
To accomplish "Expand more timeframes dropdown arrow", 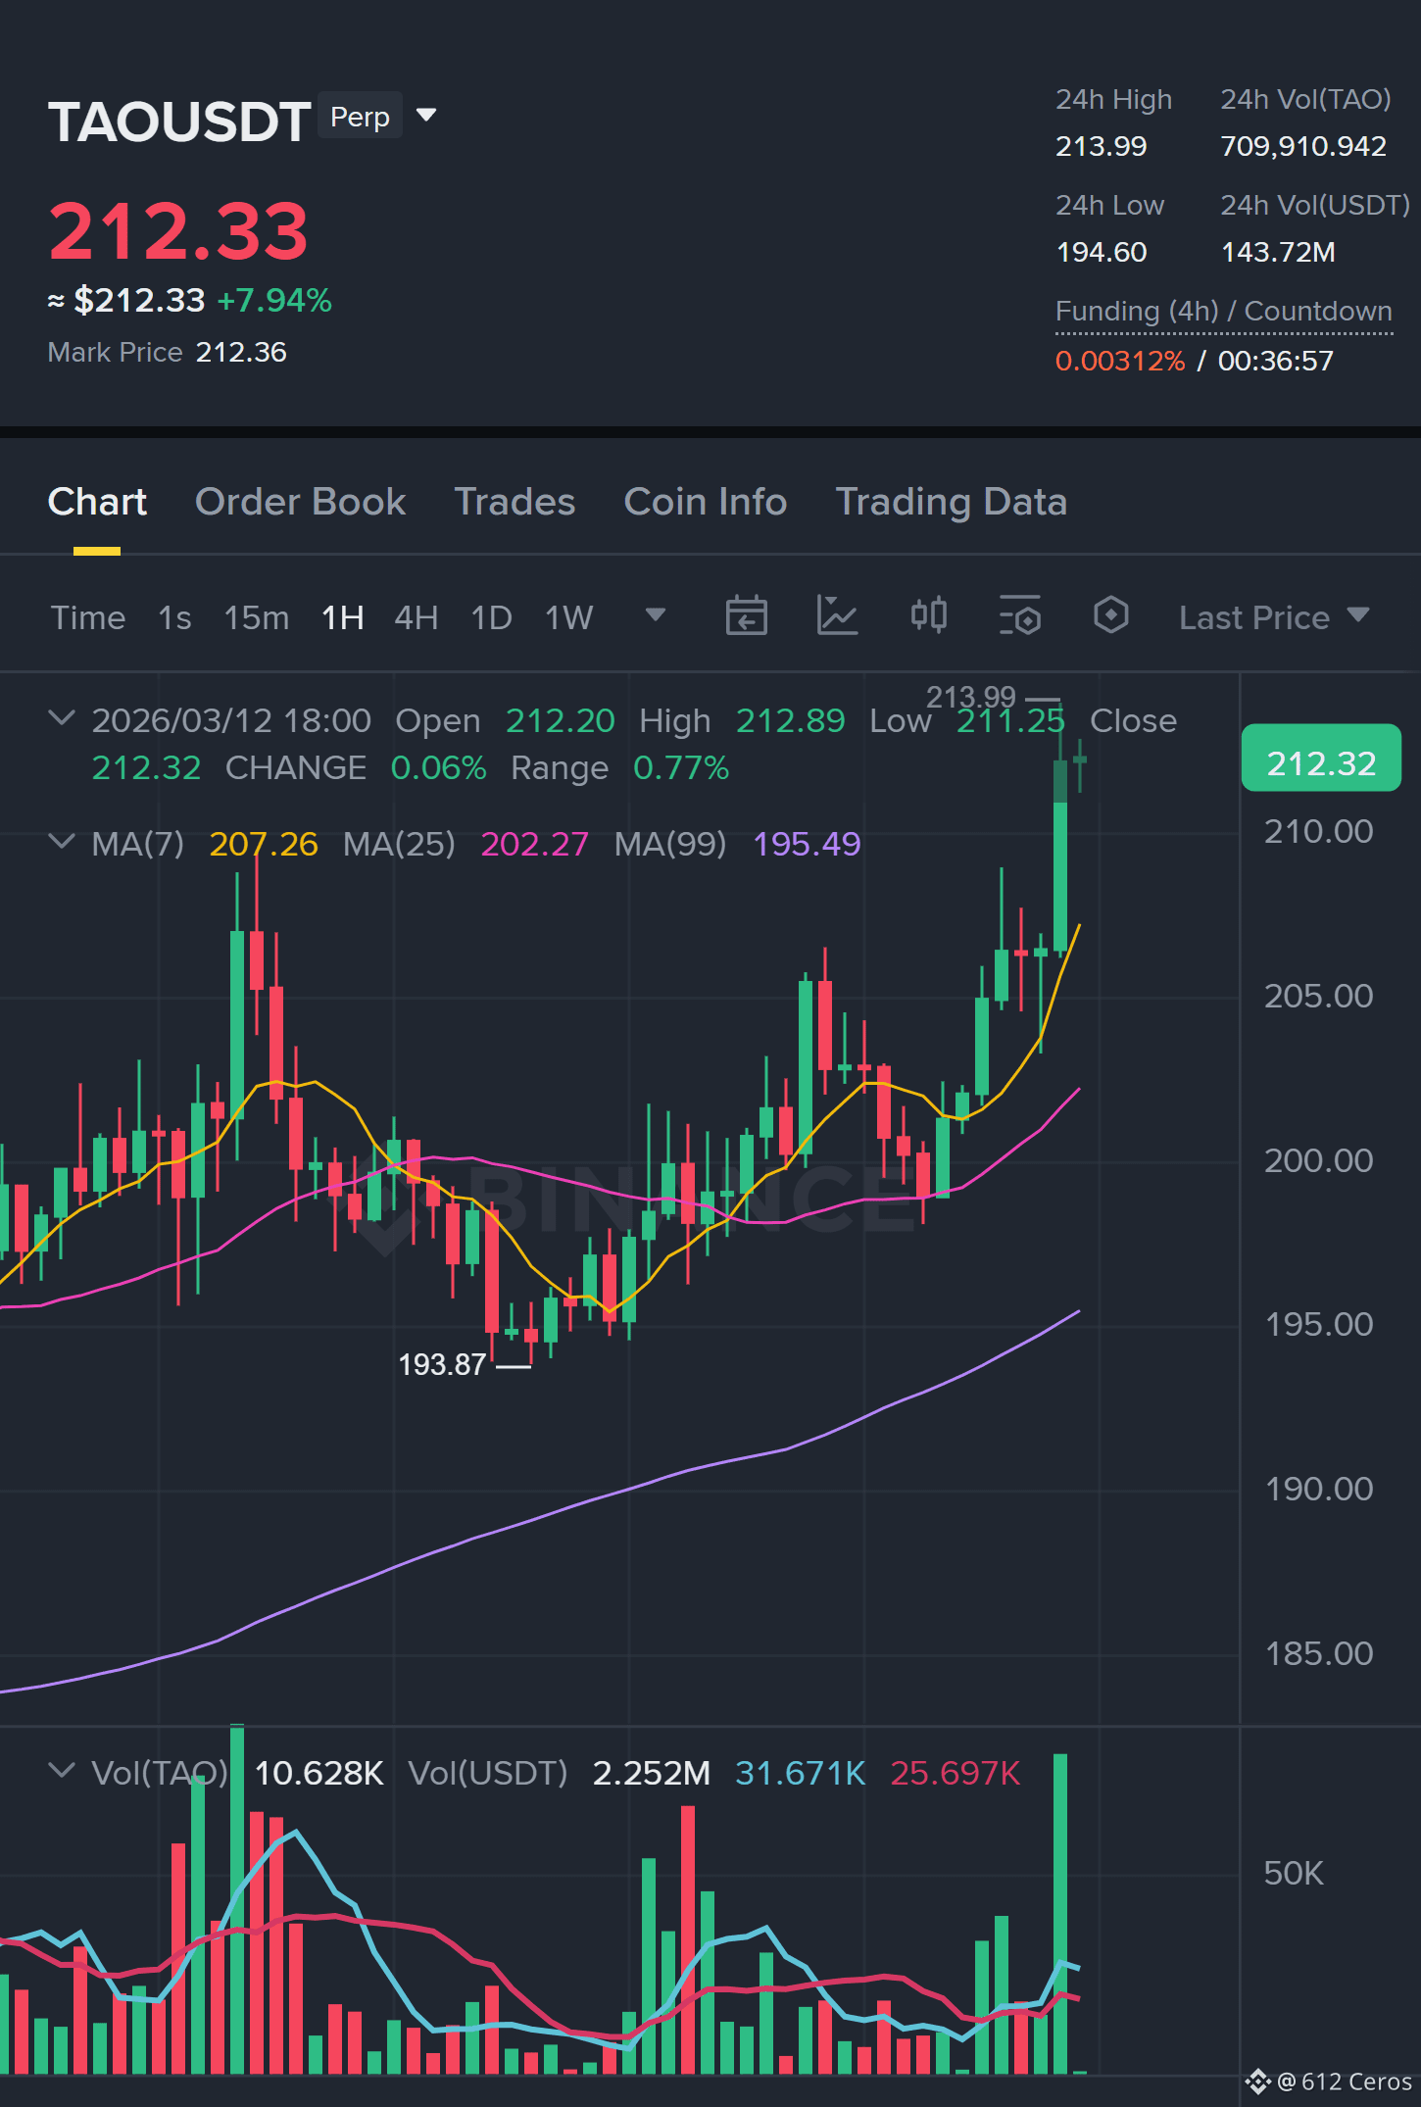I will [x=656, y=615].
